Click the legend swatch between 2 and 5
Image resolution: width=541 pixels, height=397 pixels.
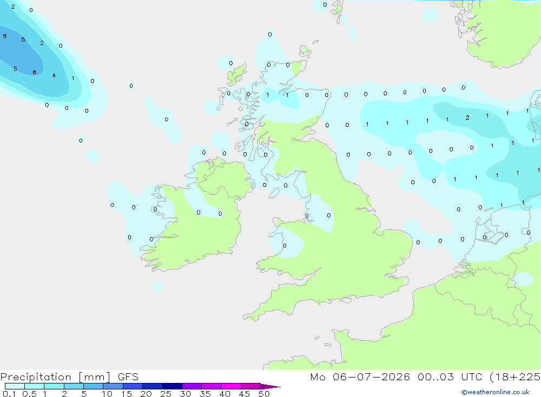74,386
